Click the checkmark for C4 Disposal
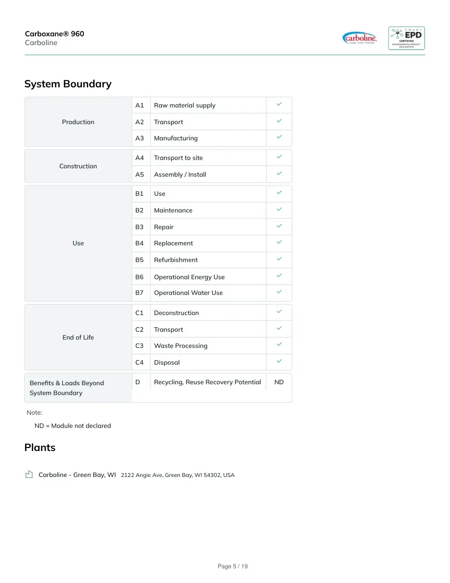The width and height of the screenshot is (450, 583). [279, 361]
